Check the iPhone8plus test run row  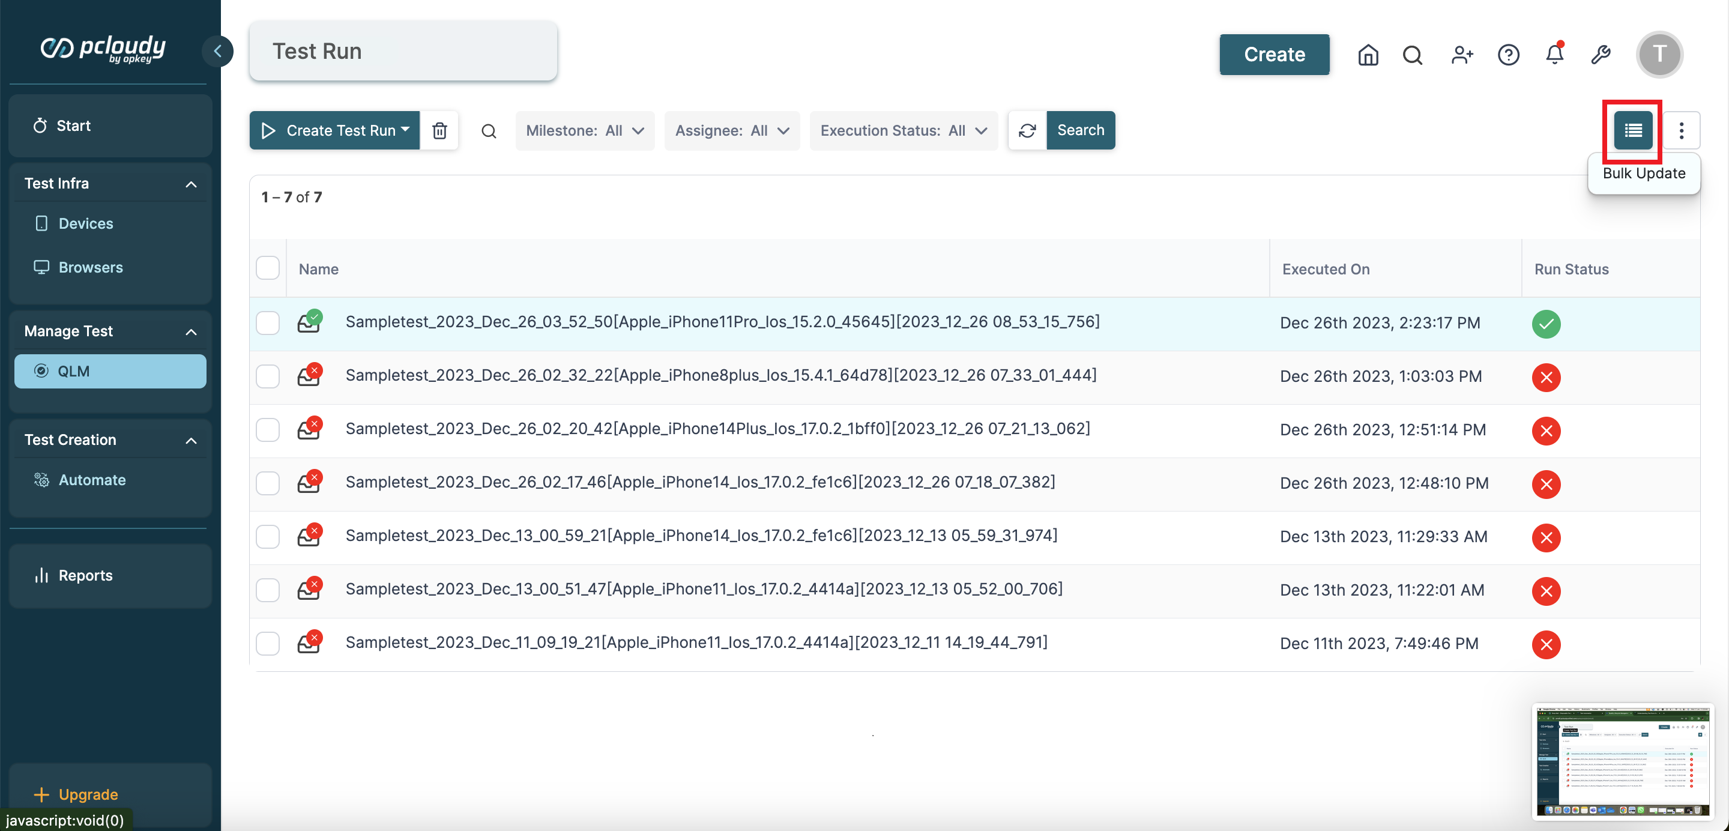(268, 376)
